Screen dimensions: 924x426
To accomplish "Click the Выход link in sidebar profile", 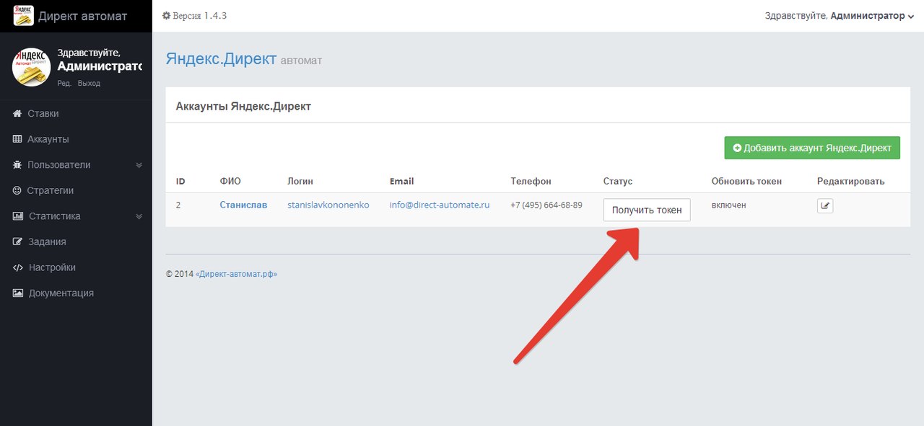I will [89, 83].
